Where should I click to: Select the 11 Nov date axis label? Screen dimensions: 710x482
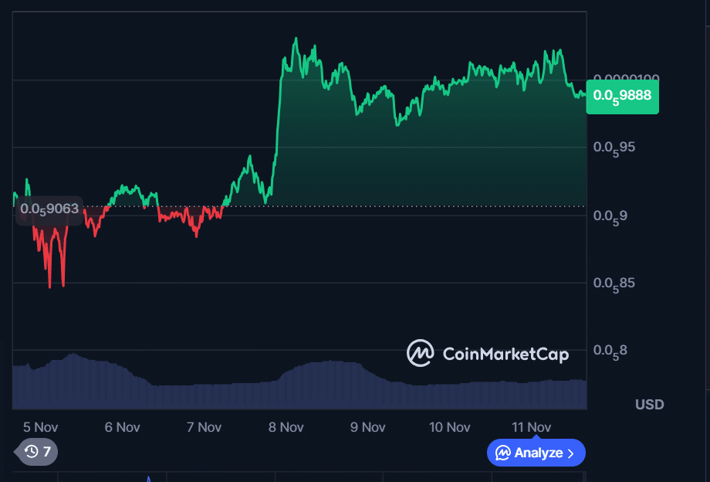(531, 426)
